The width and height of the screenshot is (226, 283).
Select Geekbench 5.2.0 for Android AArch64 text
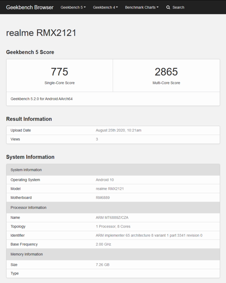[41, 99]
